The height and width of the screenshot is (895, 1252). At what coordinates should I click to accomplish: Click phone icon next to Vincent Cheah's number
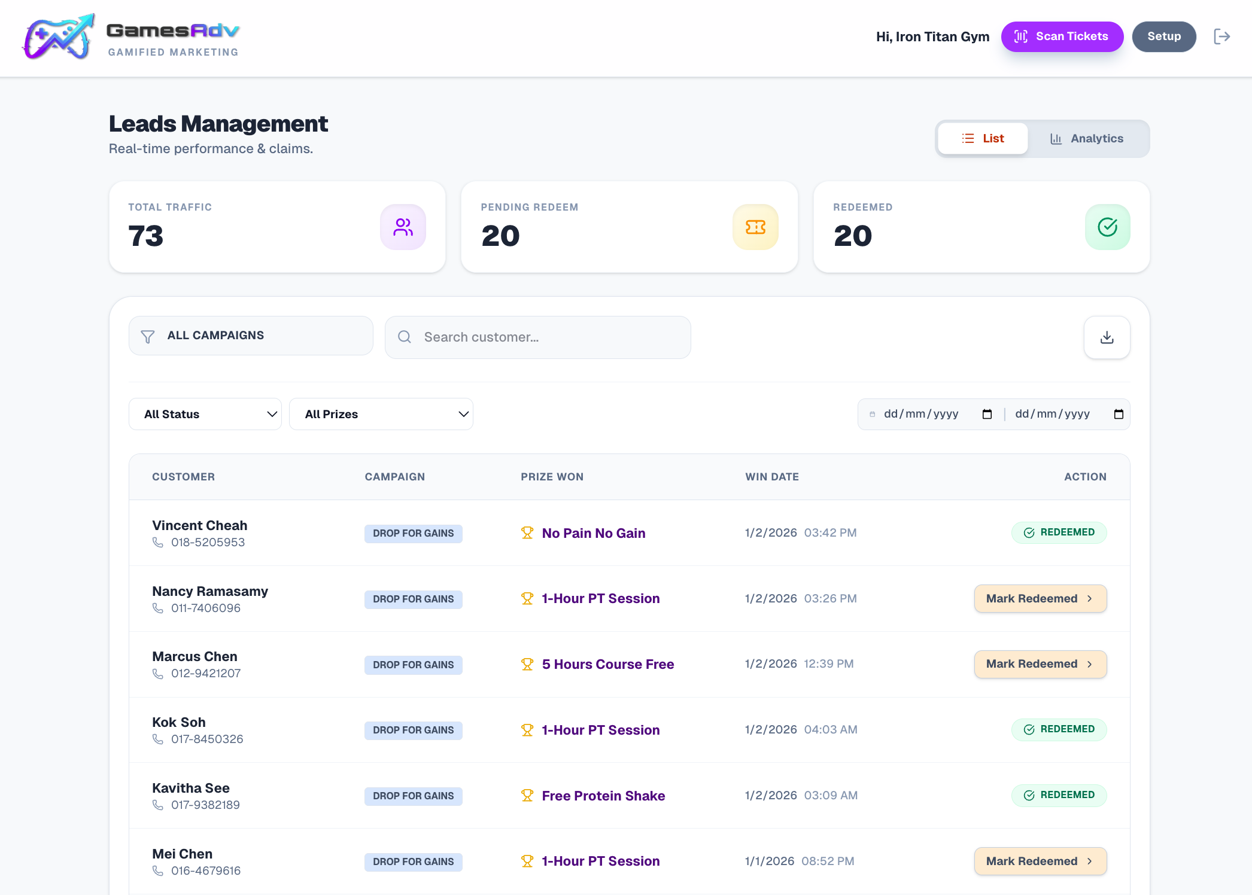[158, 542]
